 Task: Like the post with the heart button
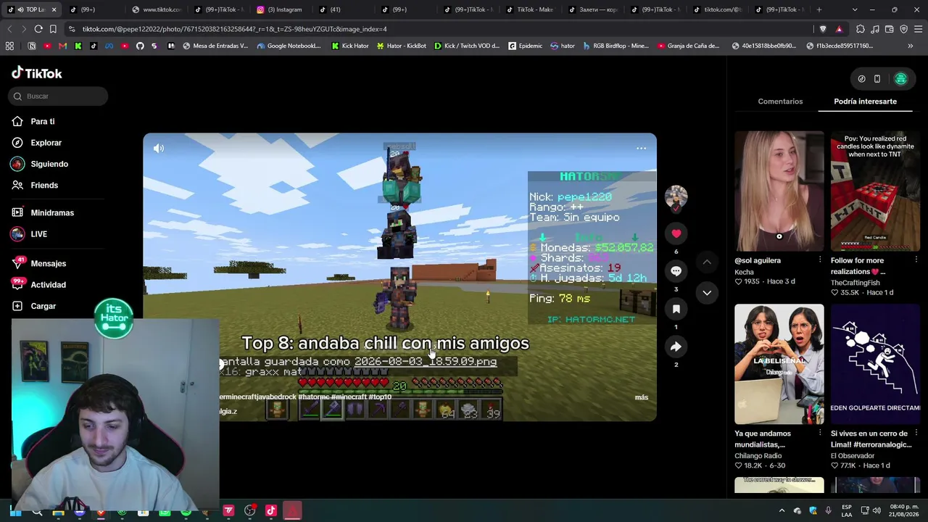(676, 233)
